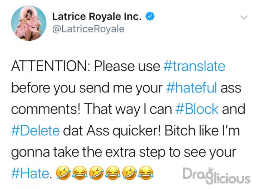
Task: Open the #translate hashtag
Action: (x=194, y=66)
